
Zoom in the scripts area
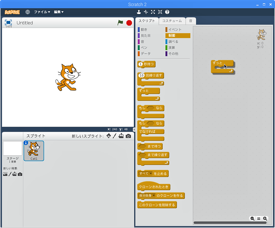265,218
